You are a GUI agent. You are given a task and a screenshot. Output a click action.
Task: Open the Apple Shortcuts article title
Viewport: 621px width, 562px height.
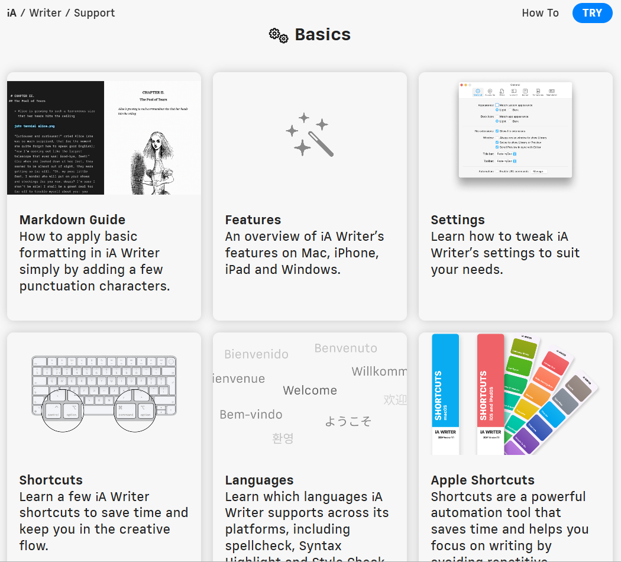click(x=482, y=480)
